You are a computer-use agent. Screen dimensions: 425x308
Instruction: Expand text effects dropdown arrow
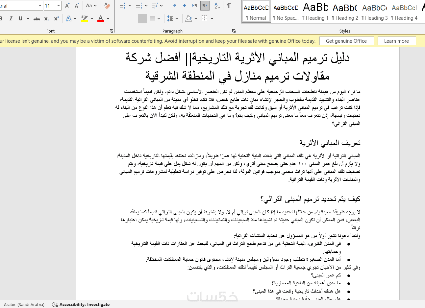tap(76, 19)
